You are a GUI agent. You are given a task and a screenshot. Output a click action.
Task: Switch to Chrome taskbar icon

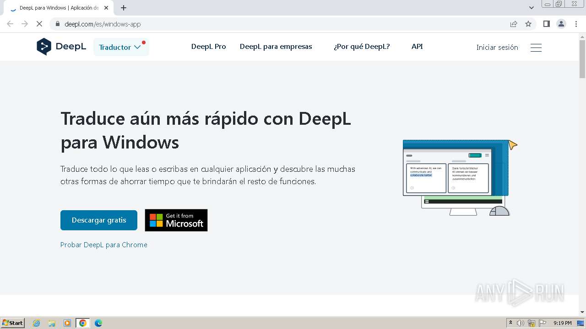[83, 323]
